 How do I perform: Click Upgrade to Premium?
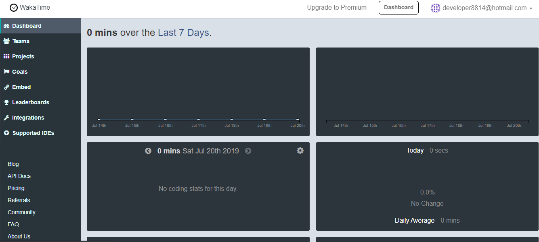[337, 7]
